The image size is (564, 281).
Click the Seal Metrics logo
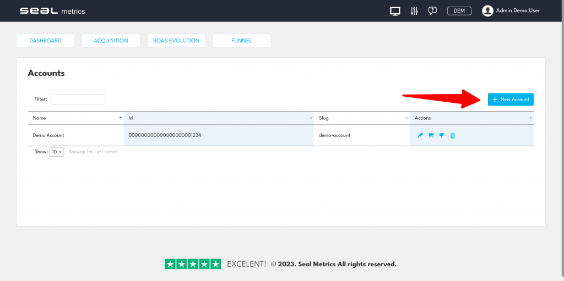[52, 11]
